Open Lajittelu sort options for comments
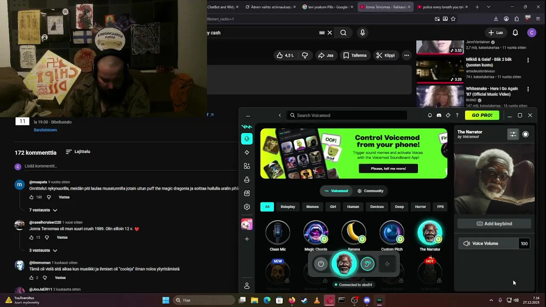 [78, 152]
